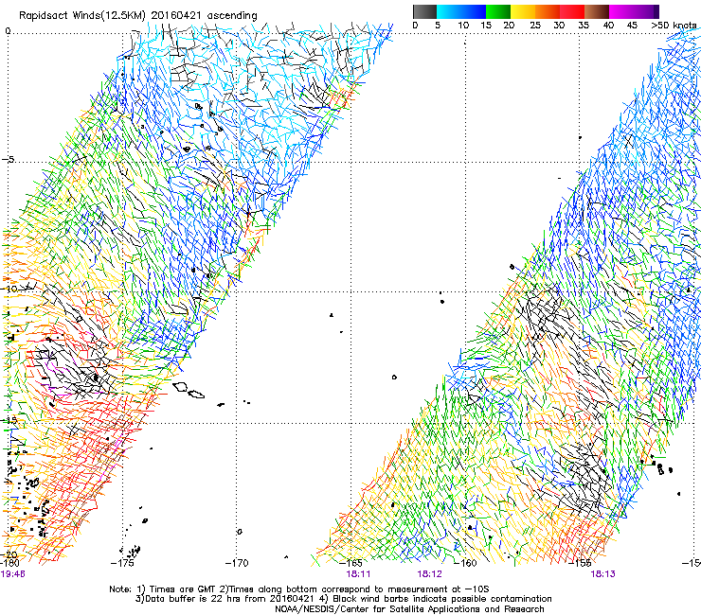Click the orange 25-30 knots color swatch
Image resolution: width=701 pixels, height=615 pixels.
[548, 11]
